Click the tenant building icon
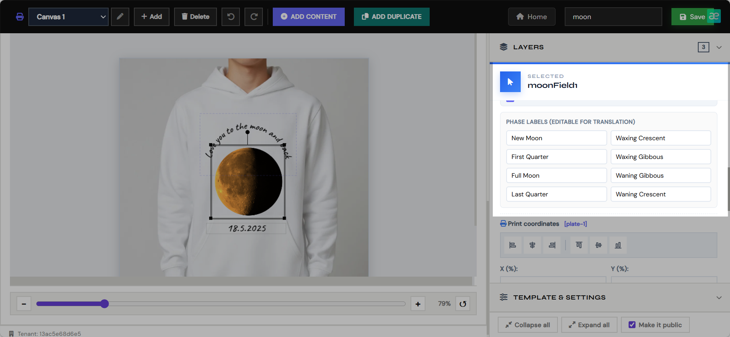Viewport: 730px width, 337px height. pyautogui.click(x=11, y=334)
